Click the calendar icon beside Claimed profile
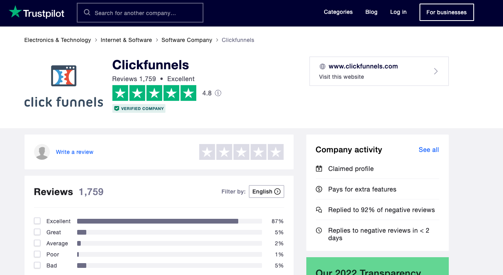503x275 pixels. (319, 169)
